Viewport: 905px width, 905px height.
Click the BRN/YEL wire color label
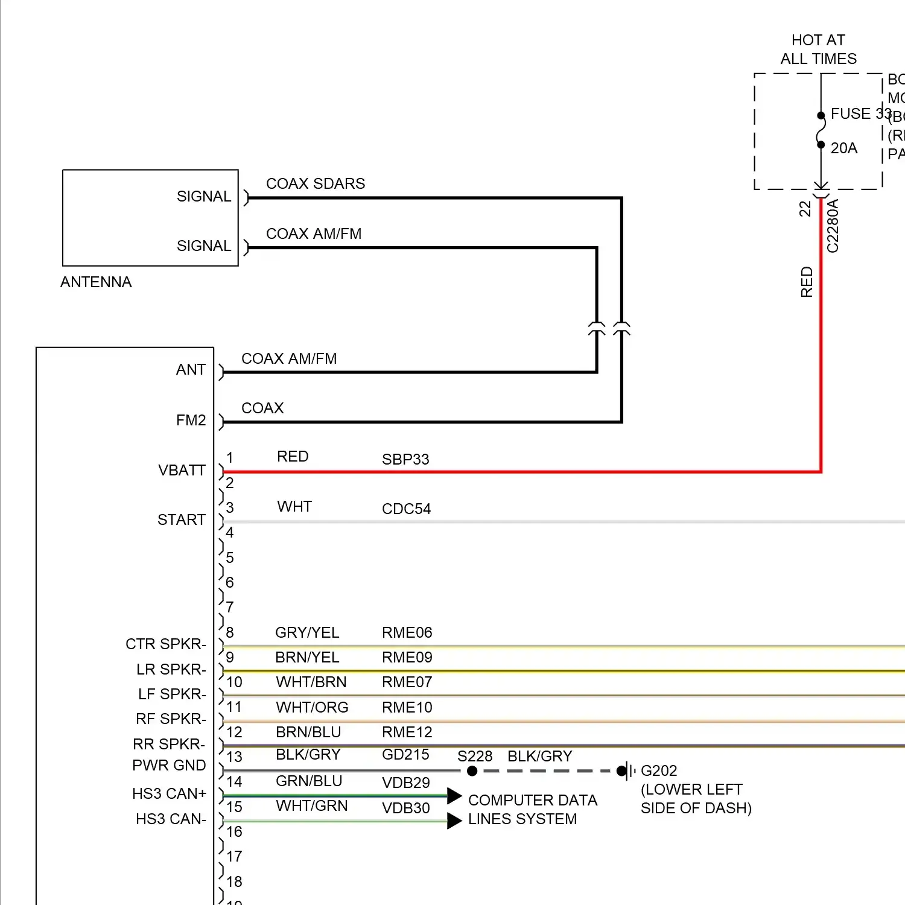(307, 657)
